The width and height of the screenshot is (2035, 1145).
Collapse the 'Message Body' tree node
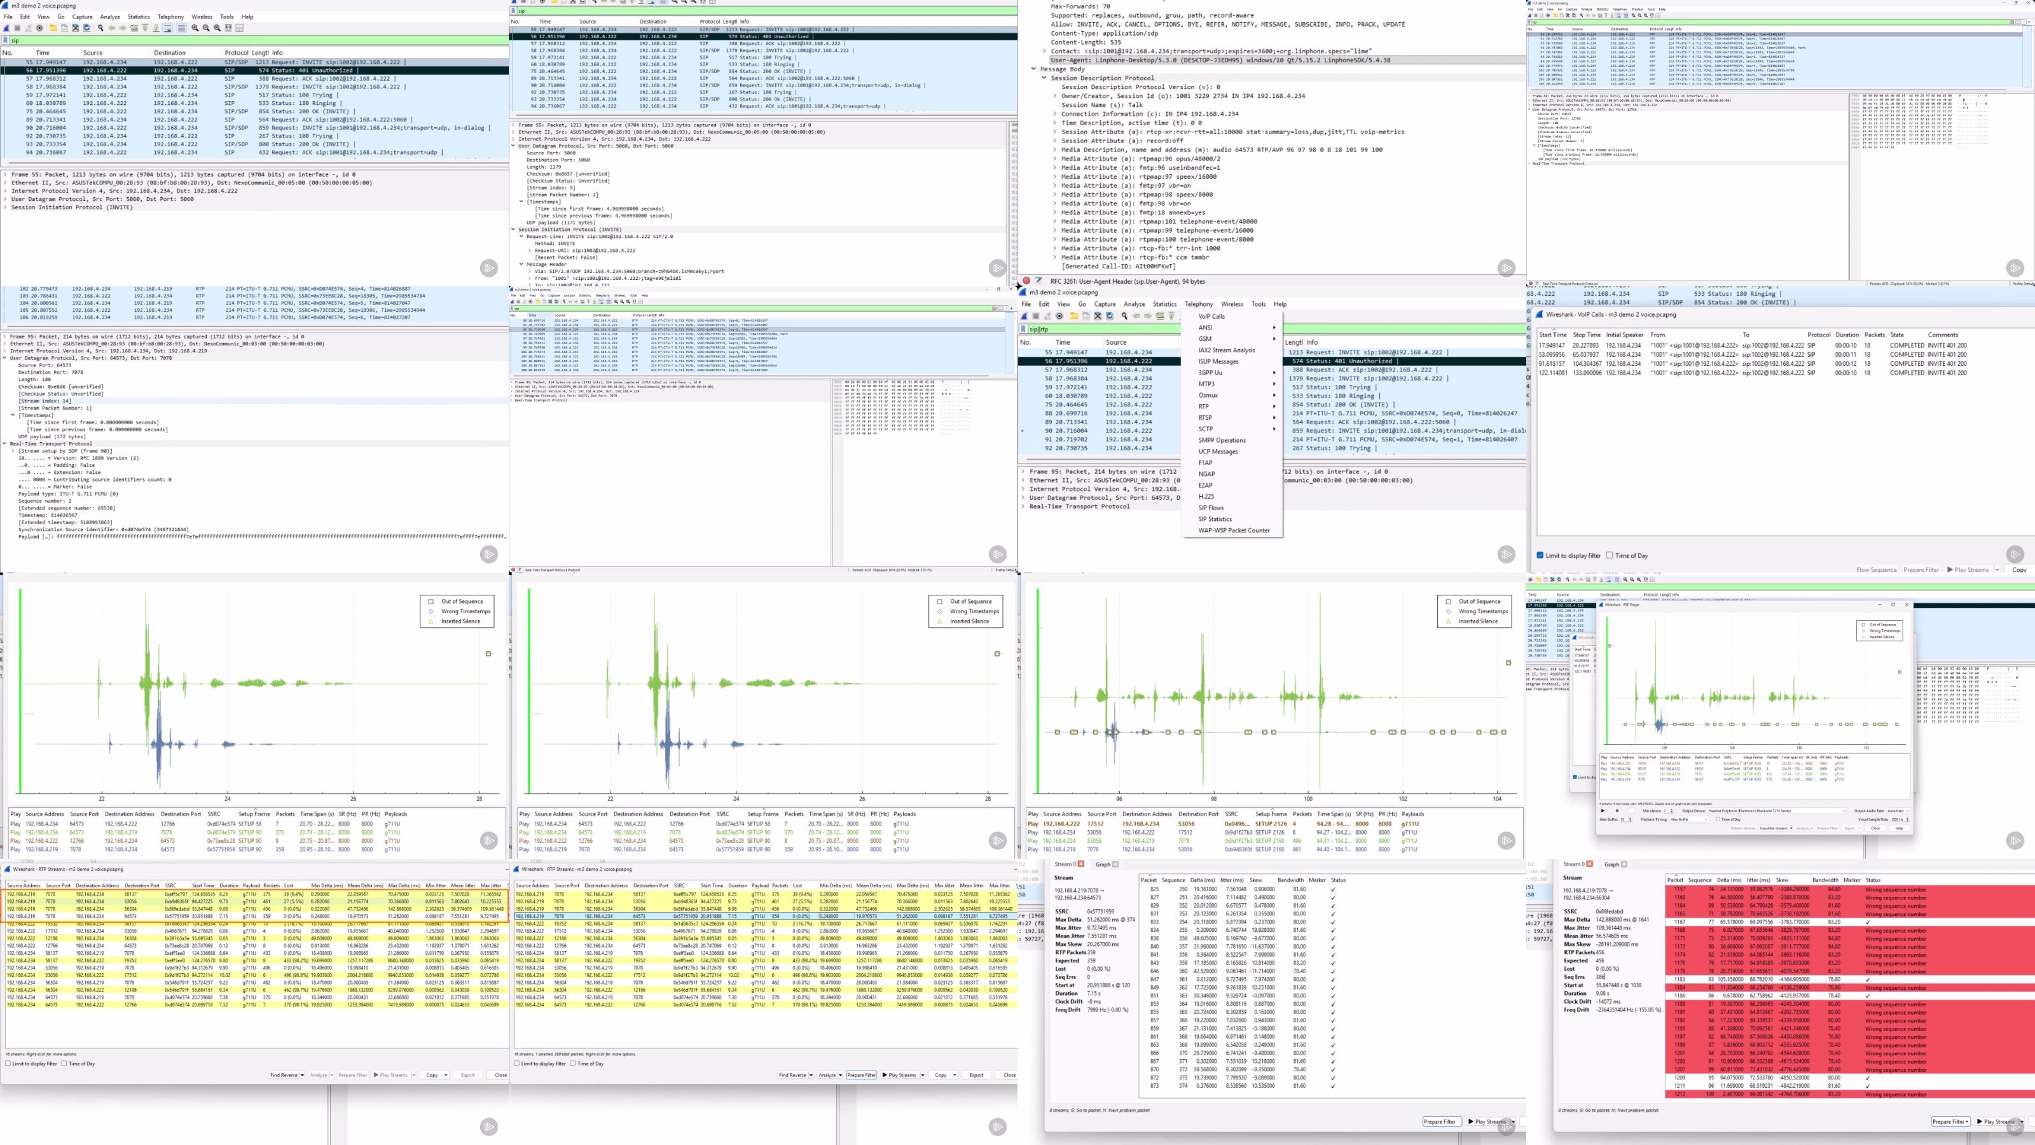coord(1033,69)
